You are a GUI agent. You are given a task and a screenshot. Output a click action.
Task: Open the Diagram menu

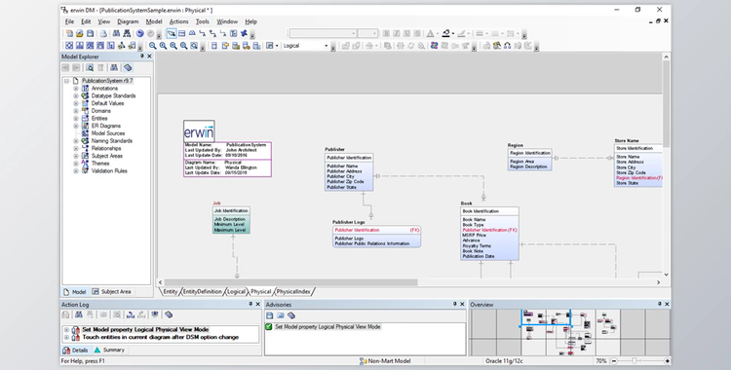tap(128, 21)
